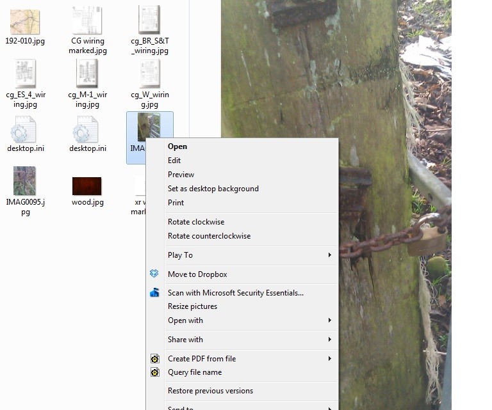492x410 pixels.
Task: Choose Resize pictures menu entry
Action: pyautogui.click(x=192, y=306)
